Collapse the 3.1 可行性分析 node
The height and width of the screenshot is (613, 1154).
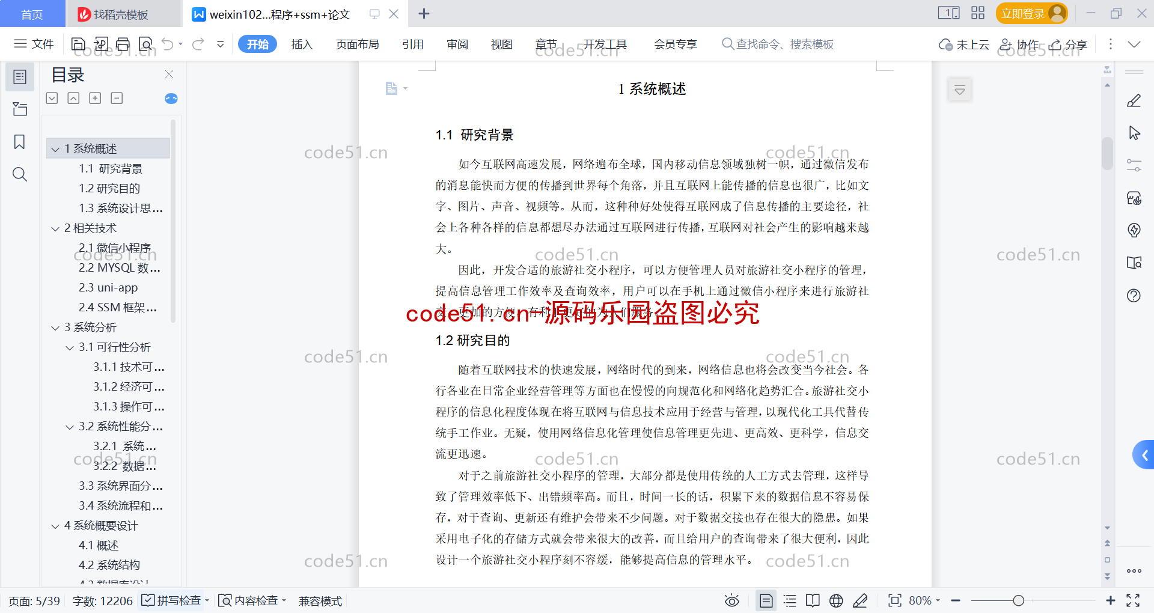click(70, 347)
